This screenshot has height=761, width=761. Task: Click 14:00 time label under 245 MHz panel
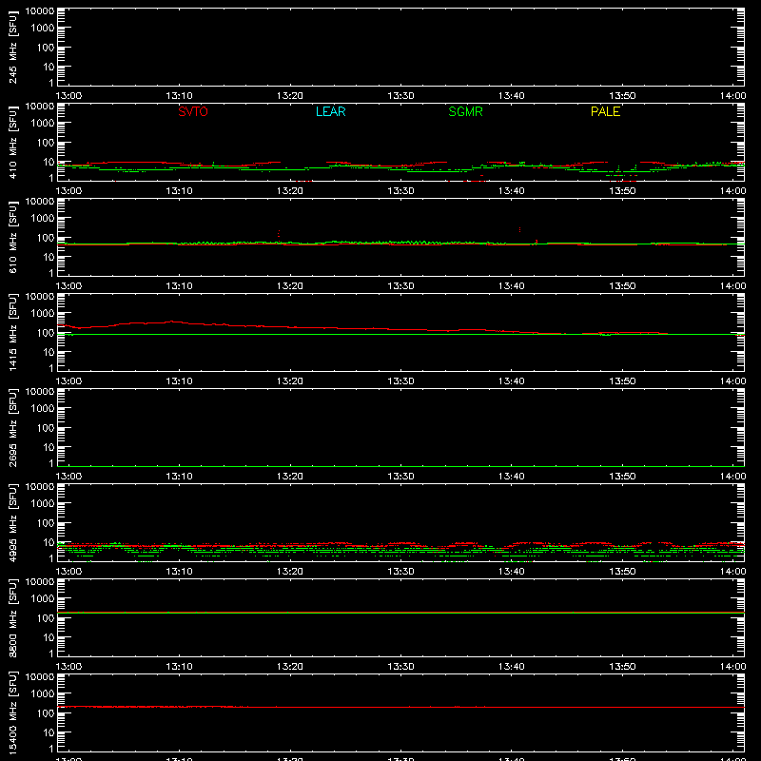[732, 96]
